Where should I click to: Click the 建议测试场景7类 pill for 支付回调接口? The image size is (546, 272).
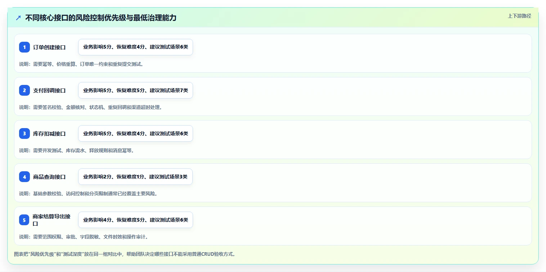tap(135, 90)
